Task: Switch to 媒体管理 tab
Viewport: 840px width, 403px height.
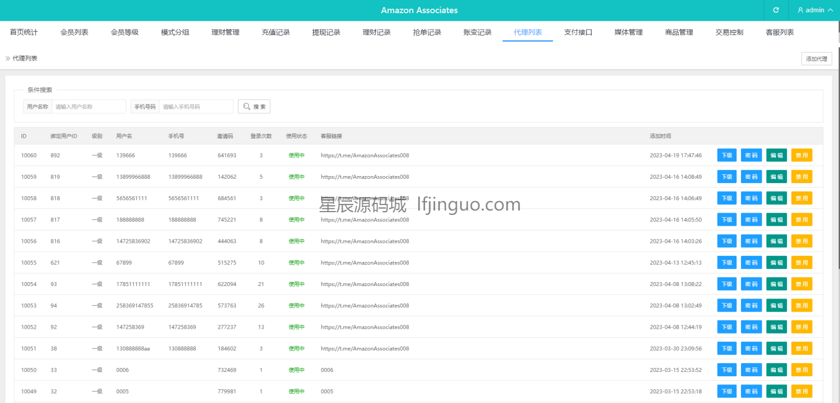Action: (x=628, y=32)
